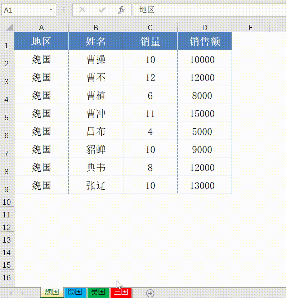Click the Cancel X icon in formula bar
This screenshot has height=298, width=286.
tap(82, 10)
